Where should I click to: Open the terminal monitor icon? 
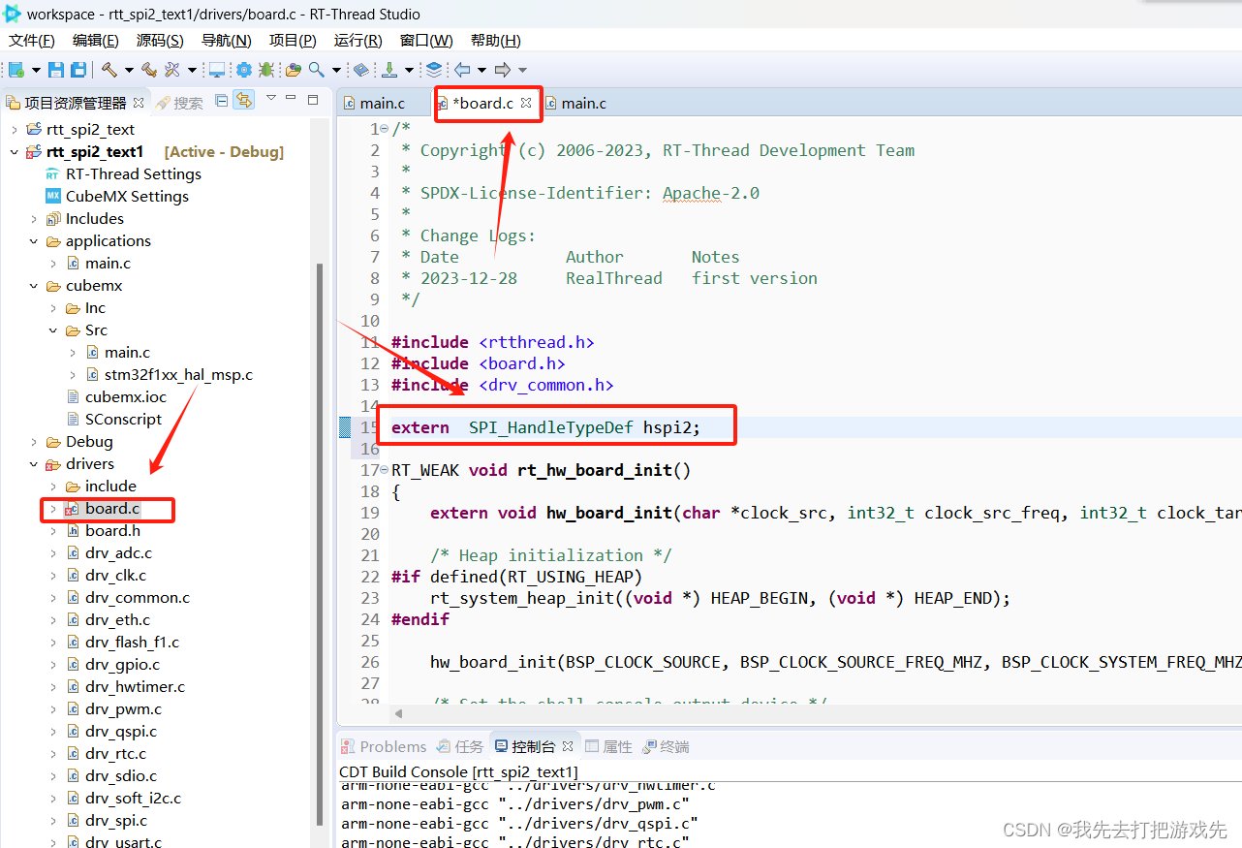tap(217, 70)
